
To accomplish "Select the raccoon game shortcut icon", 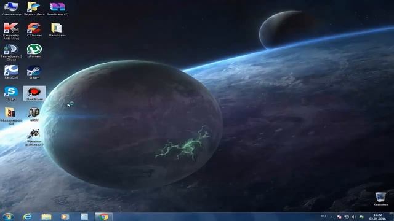I will click(34, 138).
